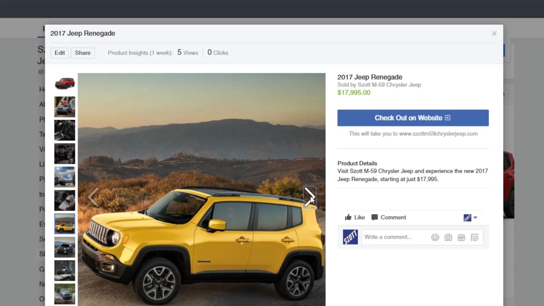This screenshot has height=306, width=544.
Task: Select the ninth thumbnail in the strip
Action: (x=65, y=270)
